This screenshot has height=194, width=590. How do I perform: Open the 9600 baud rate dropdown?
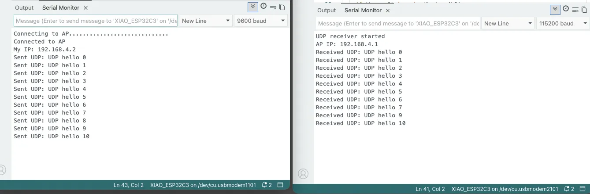(260, 21)
